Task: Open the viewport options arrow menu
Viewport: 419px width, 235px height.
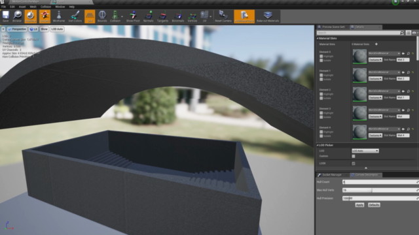Action: tap(3, 29)
